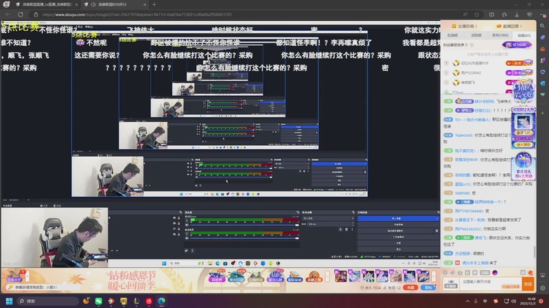This screenshot has width=549, height=308.
Task: Open the 星际穿梭 gift activity icon
Action: [294, 277]
